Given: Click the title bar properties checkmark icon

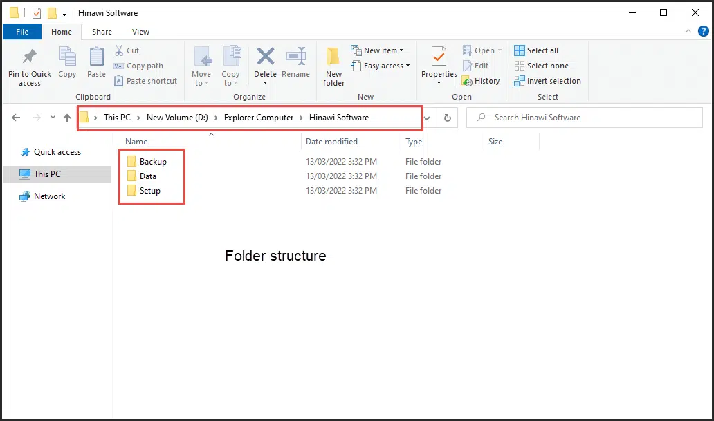Looking at the screenshot, I should click(37, 13).
